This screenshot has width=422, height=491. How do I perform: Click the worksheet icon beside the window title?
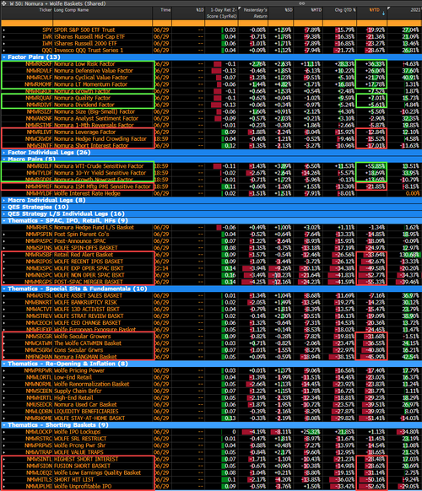pyautogui.click(x=4, y=3)
